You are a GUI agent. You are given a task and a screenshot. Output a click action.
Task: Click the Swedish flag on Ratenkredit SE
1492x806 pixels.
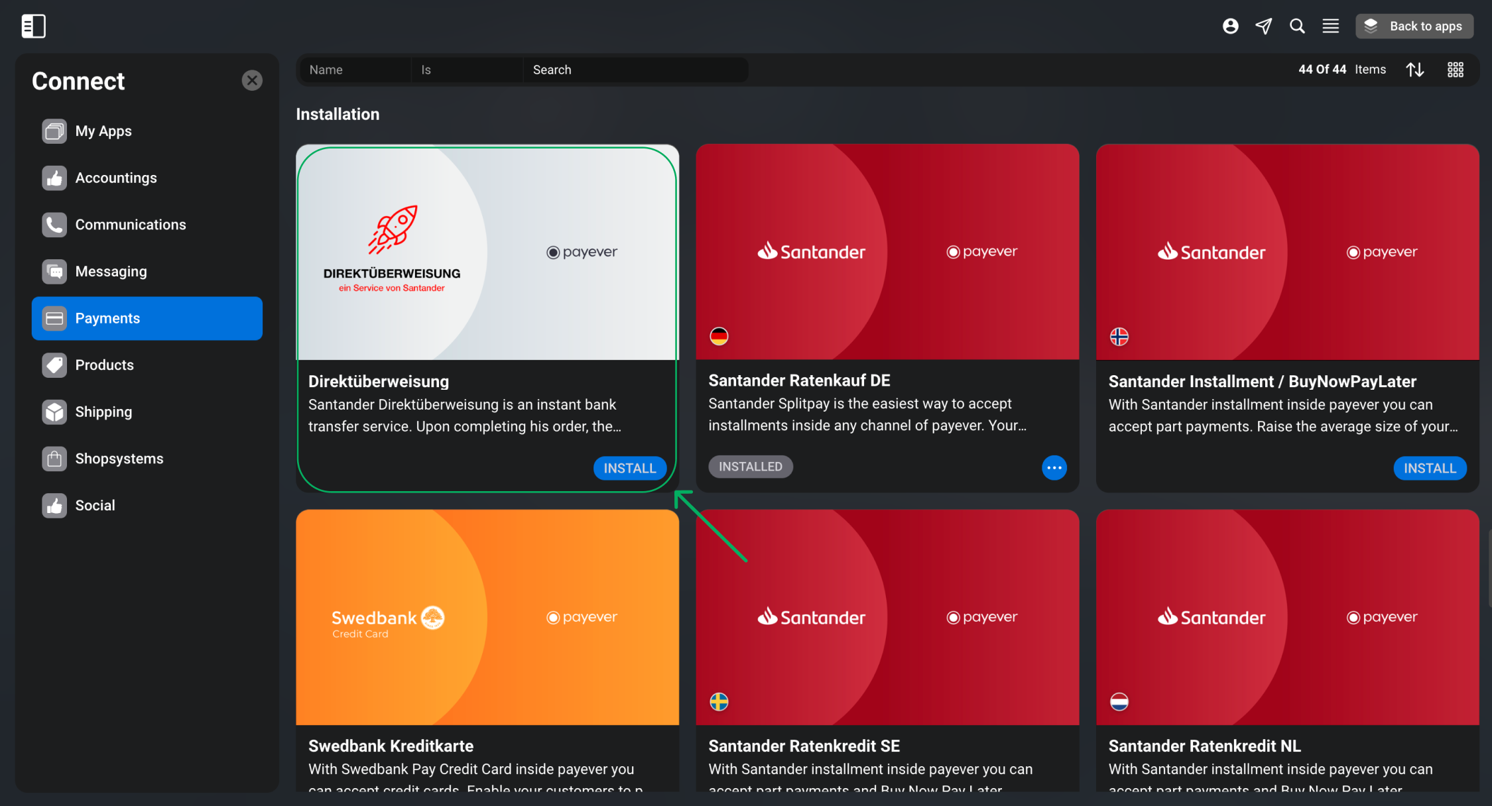(x=719, y=701)
